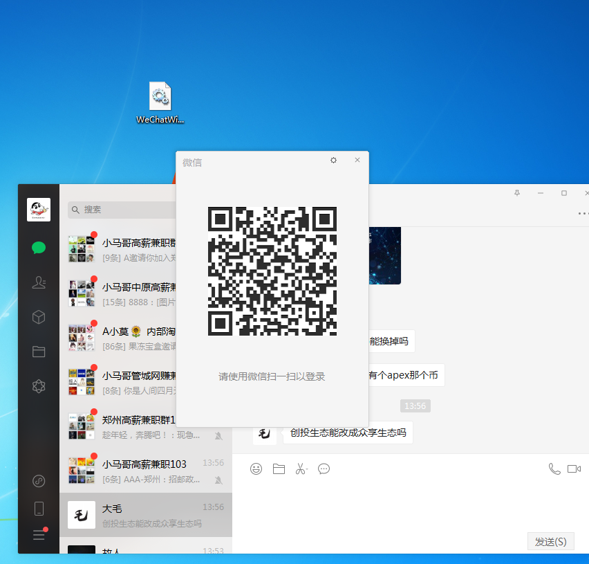Open the Files folder in sidebar
The width and height of the screenshot is (589, 564).
point(39,352)
